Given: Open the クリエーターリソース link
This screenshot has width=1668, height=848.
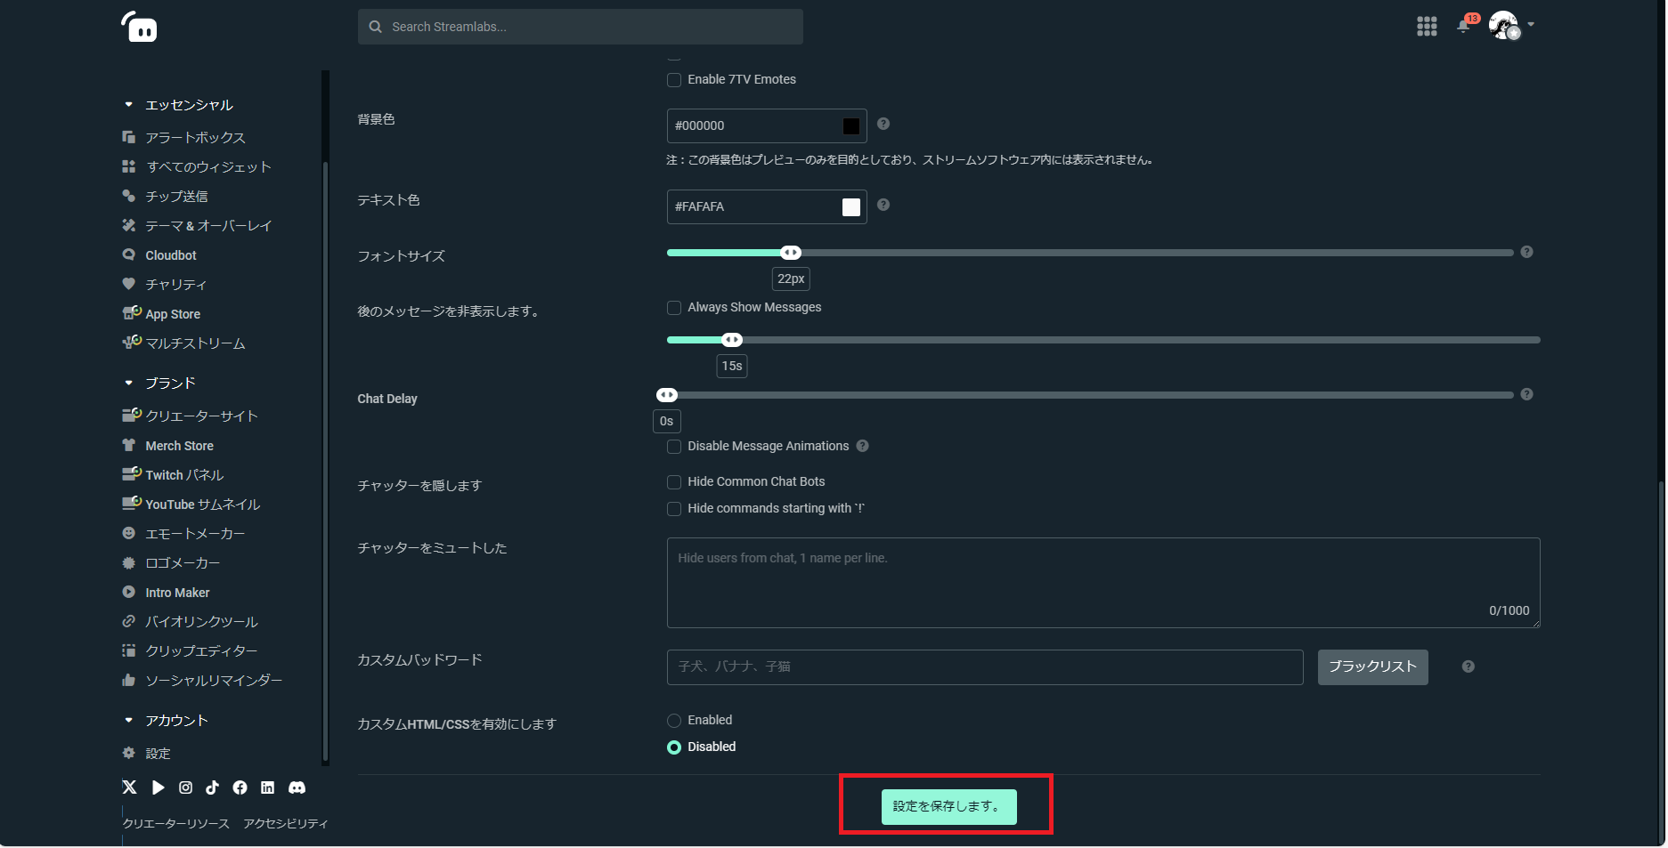Looking at the screenshot, I should [x=175, y=824].
